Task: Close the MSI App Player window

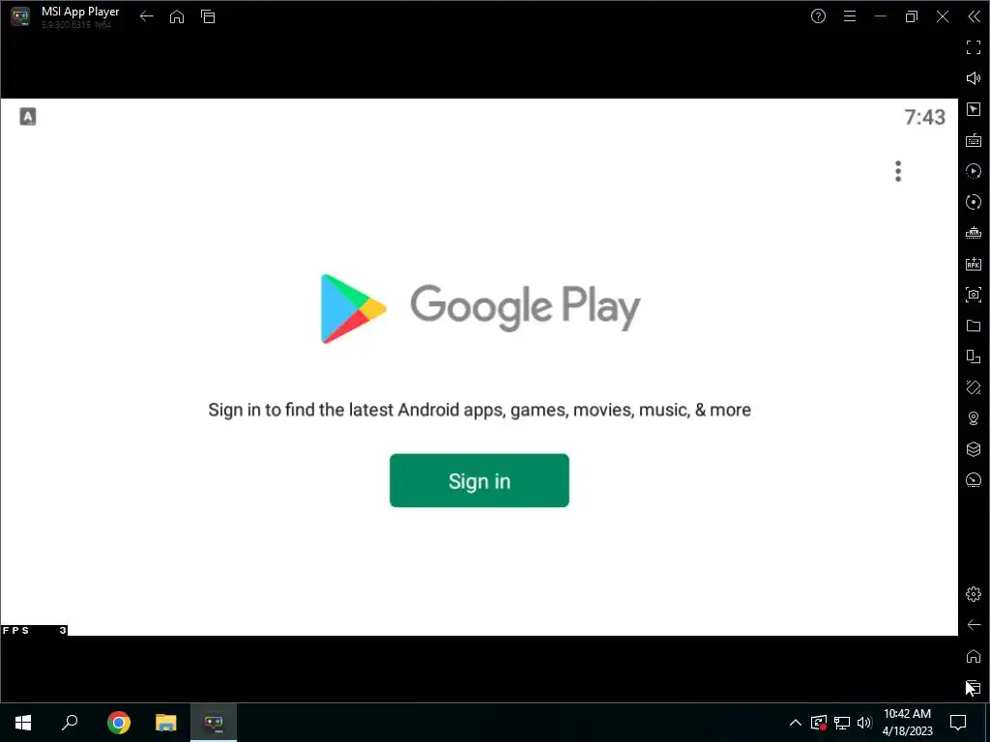Action: [x=942, y=16]
